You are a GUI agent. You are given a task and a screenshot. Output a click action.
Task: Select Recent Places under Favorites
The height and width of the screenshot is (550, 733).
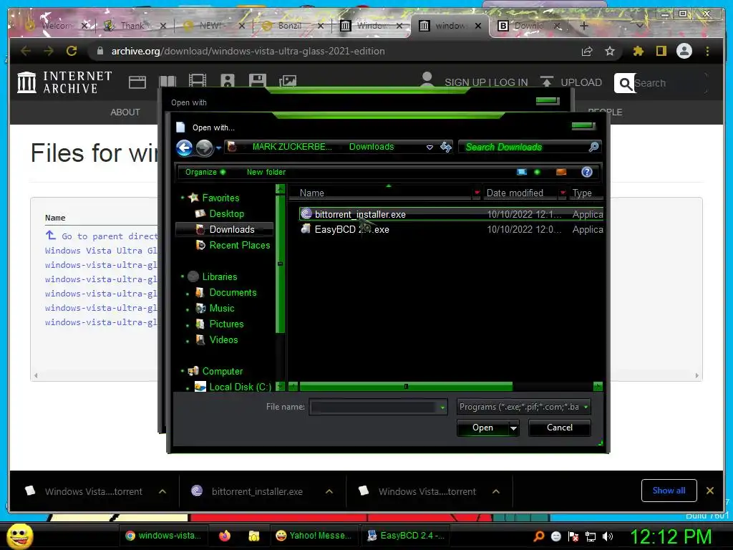[239, 245]
